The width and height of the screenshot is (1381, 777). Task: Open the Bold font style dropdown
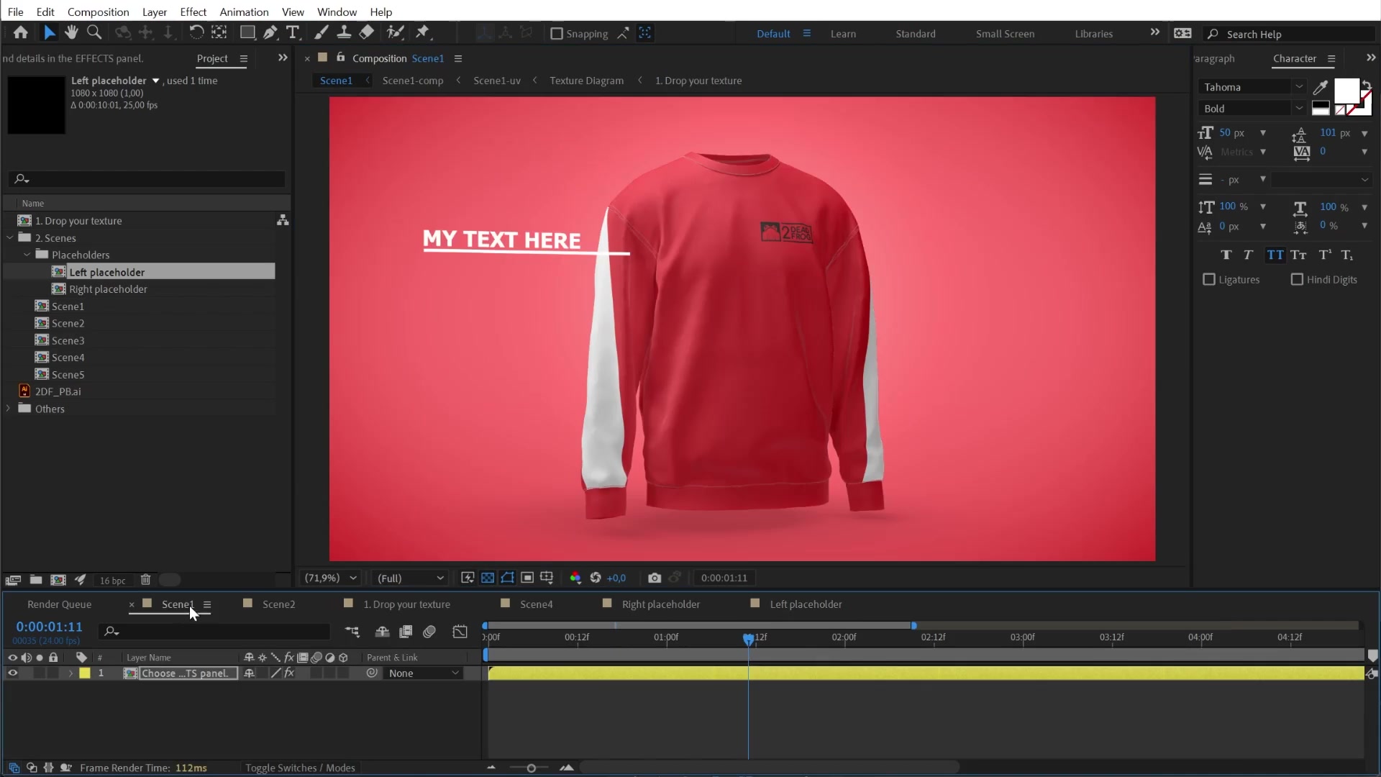point(1253,109)
